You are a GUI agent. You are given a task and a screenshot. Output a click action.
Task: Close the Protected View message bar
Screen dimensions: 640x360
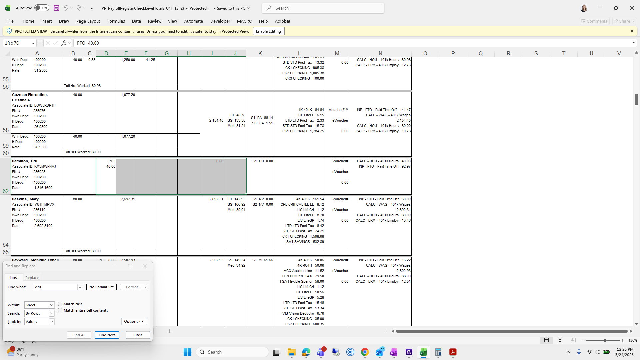point(632,31)
